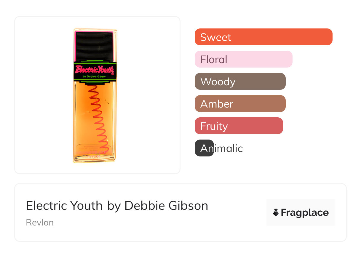Choose the red Fruity accord bar
361x256 pixels.
[239, 126]
